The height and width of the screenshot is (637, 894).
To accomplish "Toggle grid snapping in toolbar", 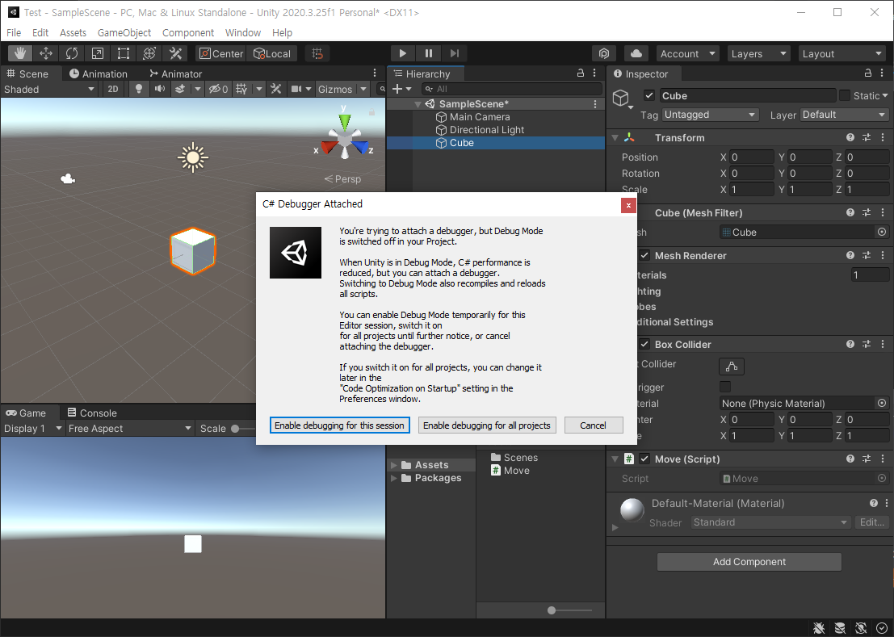I will point(317,53).
